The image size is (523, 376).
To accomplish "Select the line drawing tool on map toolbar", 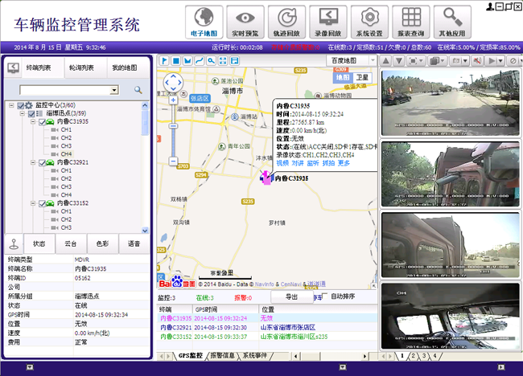I will (x=200, y=60).
